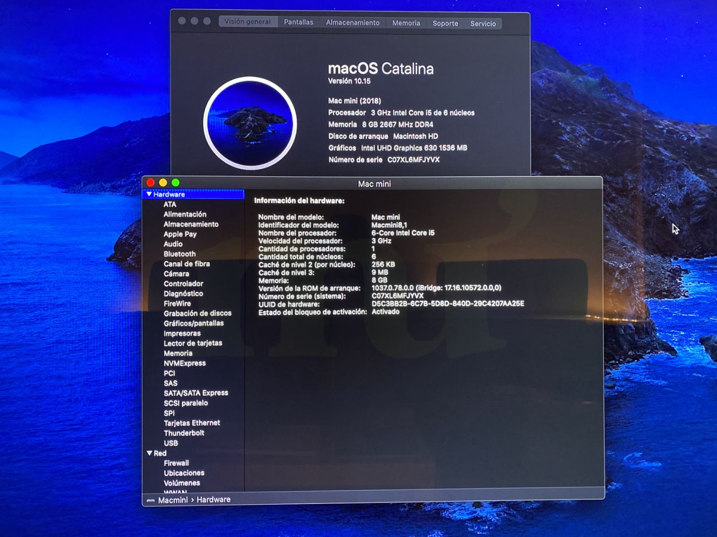This screenshot has width=717, height=537.
Task: Open Firewall under the Red section
Action: 176,463
